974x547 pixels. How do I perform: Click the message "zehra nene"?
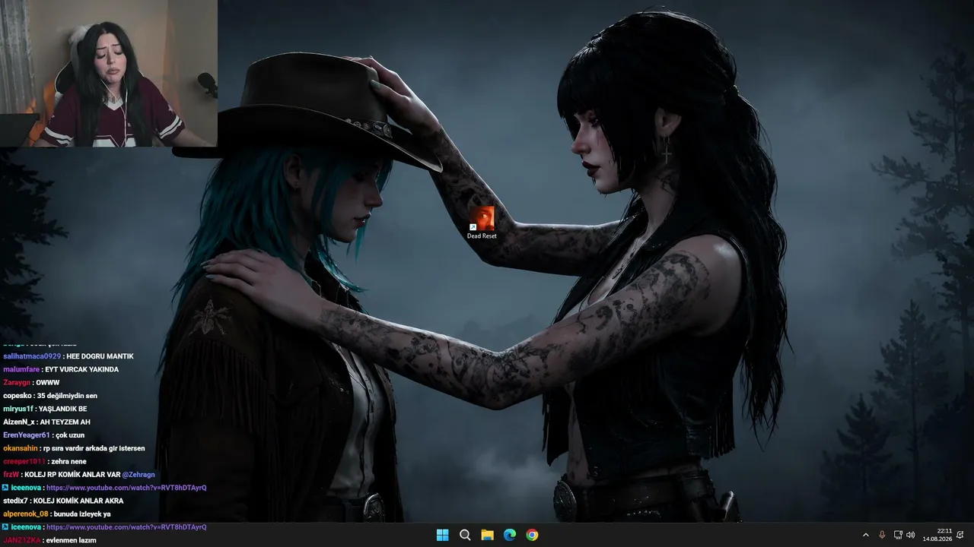[x=68, y=461]
